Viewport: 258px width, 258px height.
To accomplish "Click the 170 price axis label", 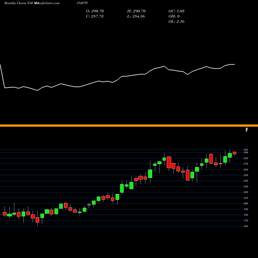I will pos(246,220).
